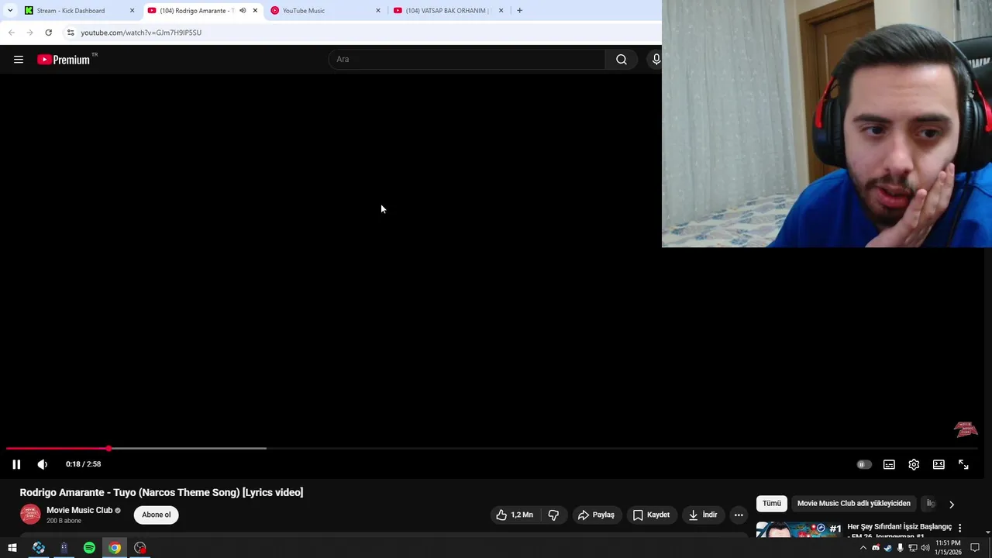Open Steam from system tray

(x=888, y=548)
